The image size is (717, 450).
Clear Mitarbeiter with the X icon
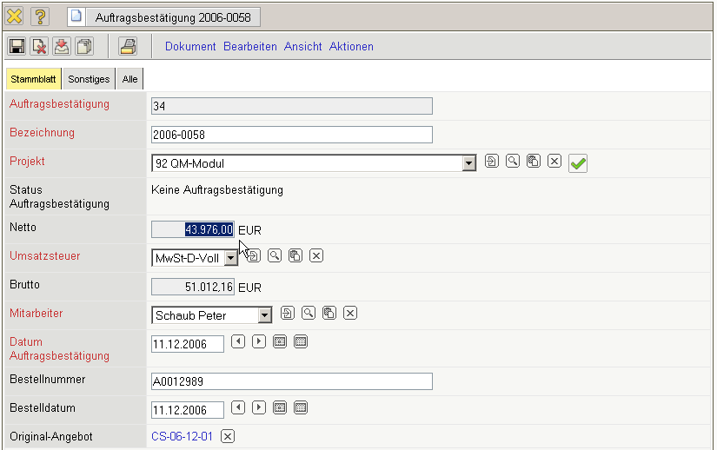point(350,313)
